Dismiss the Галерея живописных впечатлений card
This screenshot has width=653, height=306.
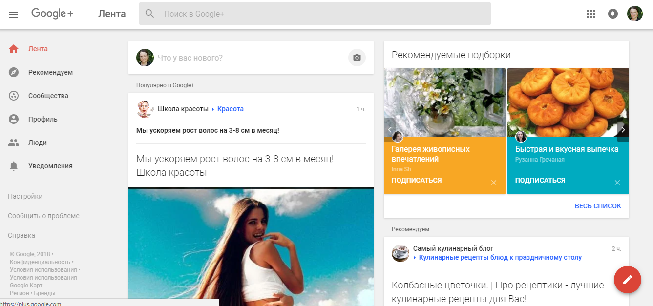click(493, 182)
